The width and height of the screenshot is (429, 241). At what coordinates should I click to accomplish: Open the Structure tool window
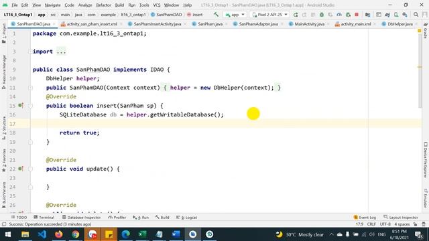[x=4, y=128]
